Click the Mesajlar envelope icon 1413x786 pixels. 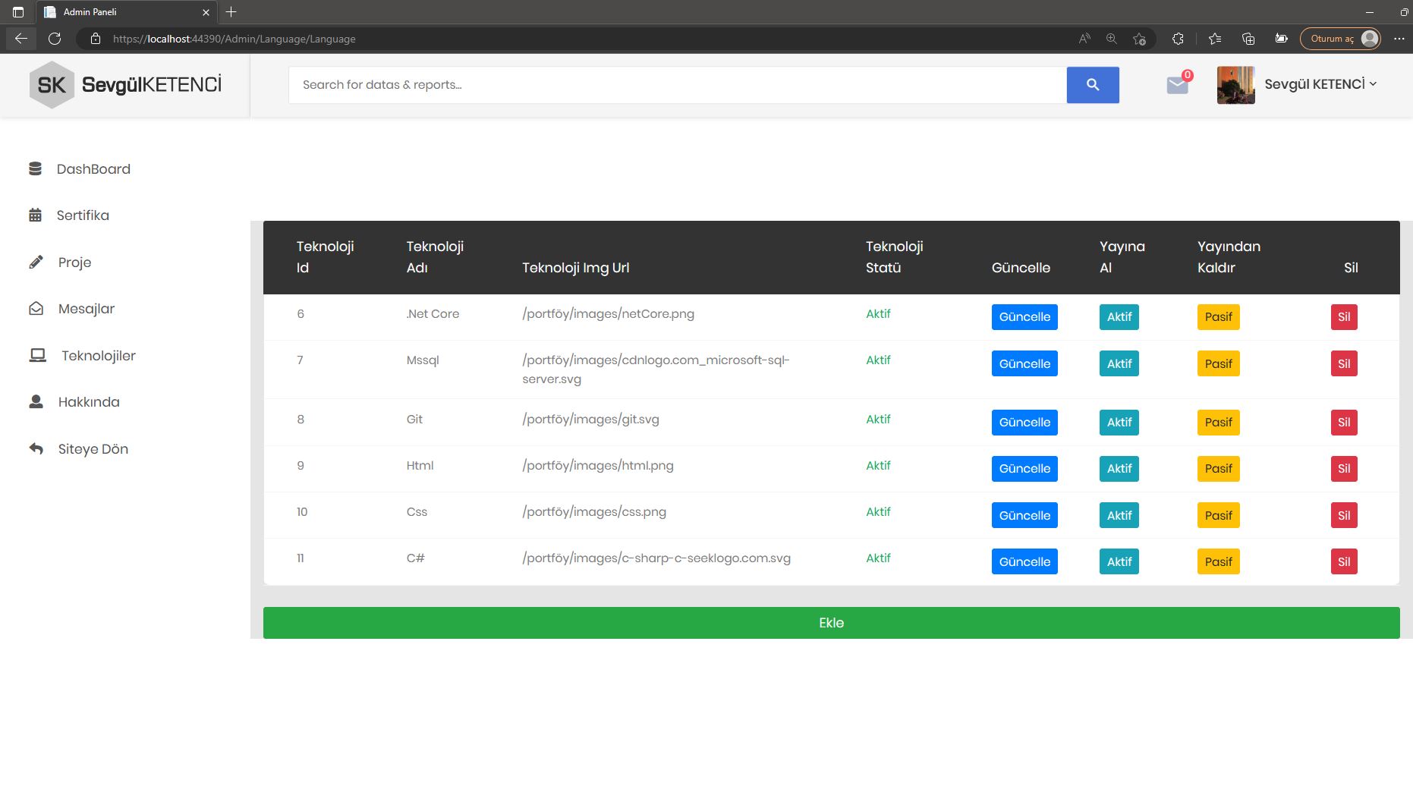[x=36, y=309]
